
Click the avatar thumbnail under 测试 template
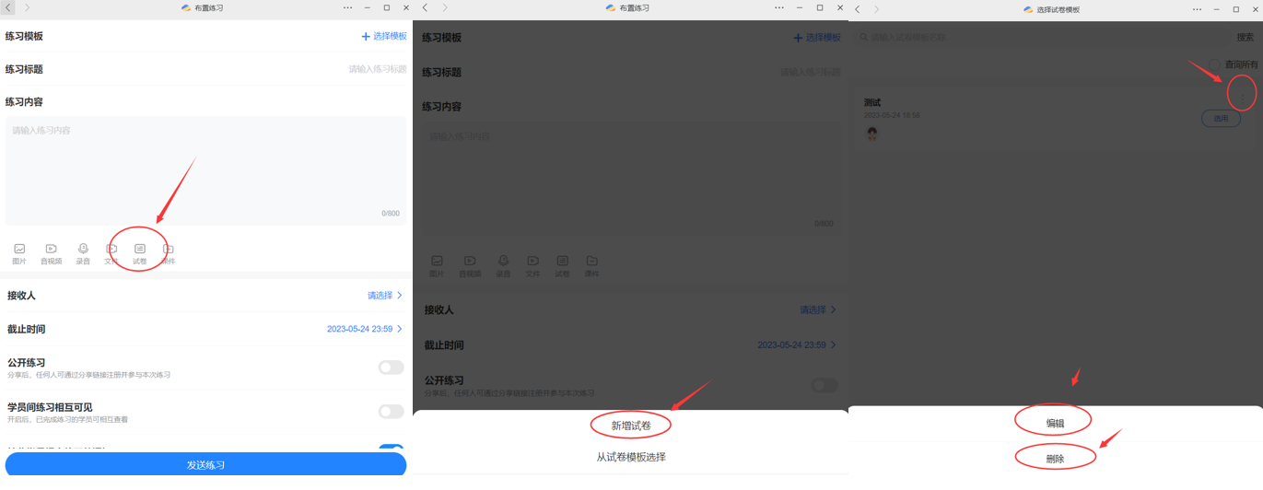[x=871, y=133]
